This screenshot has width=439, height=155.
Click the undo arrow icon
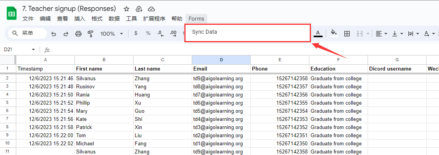point(54,34)
